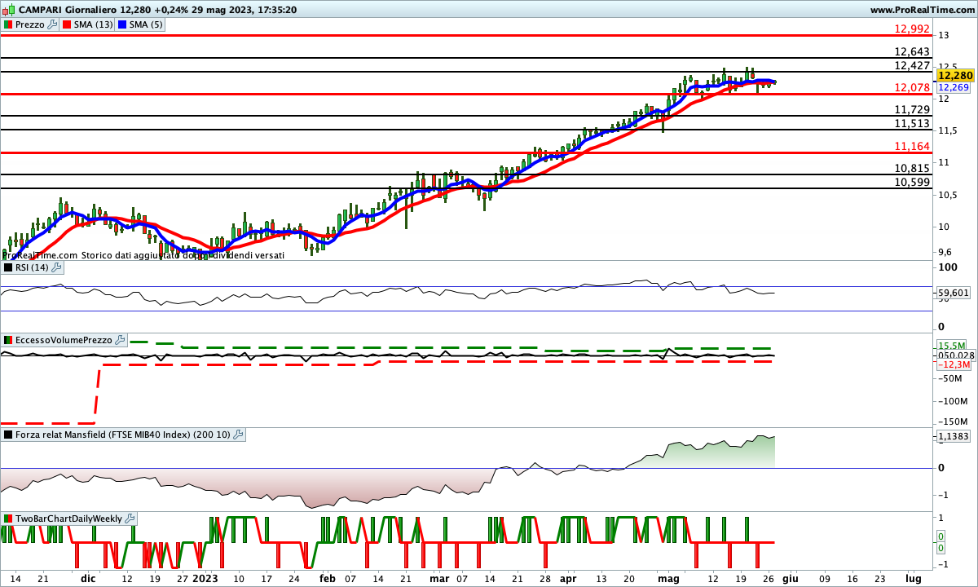Click the Mansfield value 1,1383
978x587 pixels.
[953, 437]
